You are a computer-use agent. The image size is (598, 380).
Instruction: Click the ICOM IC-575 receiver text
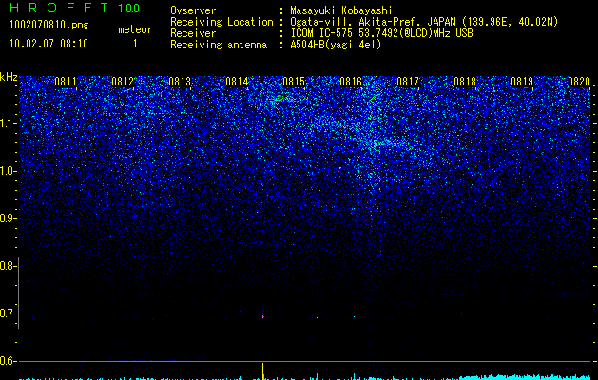(381, 33)
